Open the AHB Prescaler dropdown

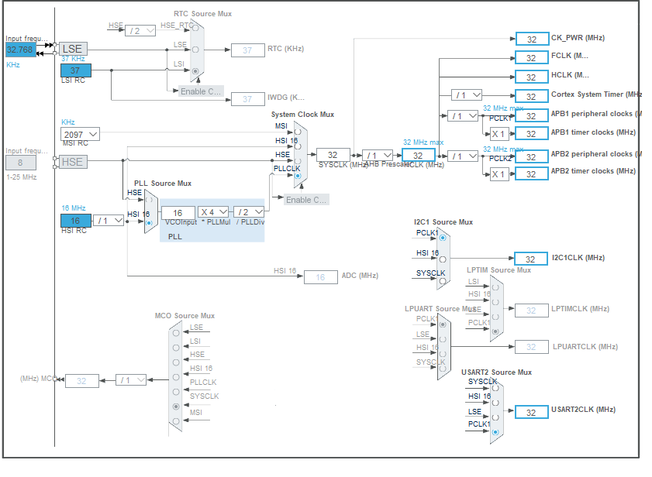click(377, 155)
